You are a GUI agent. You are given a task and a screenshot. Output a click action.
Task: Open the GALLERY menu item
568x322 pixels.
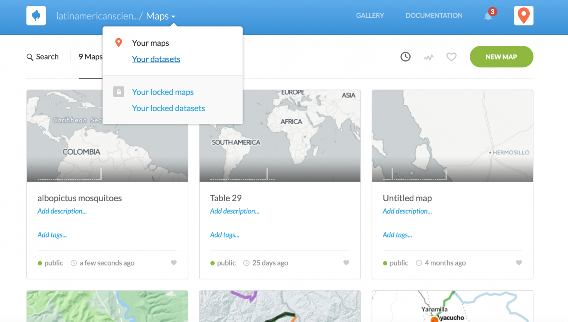[x=370, y=15]
